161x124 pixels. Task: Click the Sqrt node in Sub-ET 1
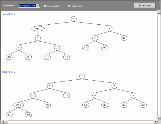tap(38, 28)
